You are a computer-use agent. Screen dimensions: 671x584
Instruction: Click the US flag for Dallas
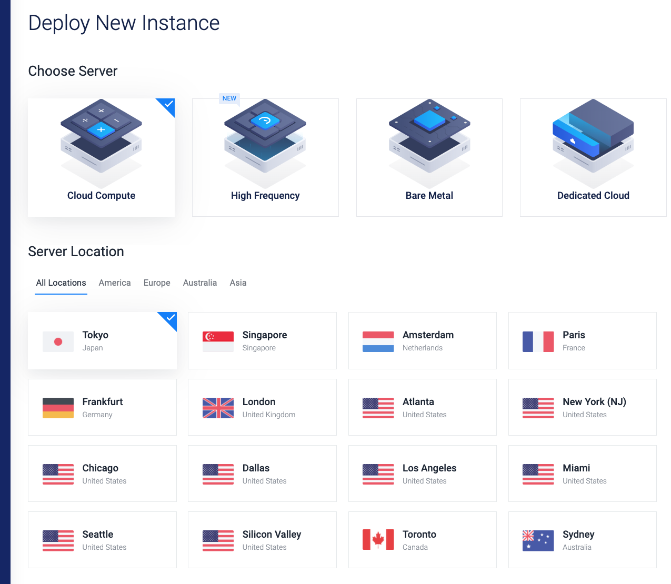(x=218, y=475)
